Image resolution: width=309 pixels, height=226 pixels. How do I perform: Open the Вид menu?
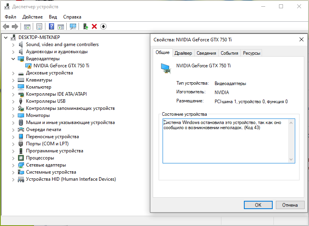coord(53,17)
